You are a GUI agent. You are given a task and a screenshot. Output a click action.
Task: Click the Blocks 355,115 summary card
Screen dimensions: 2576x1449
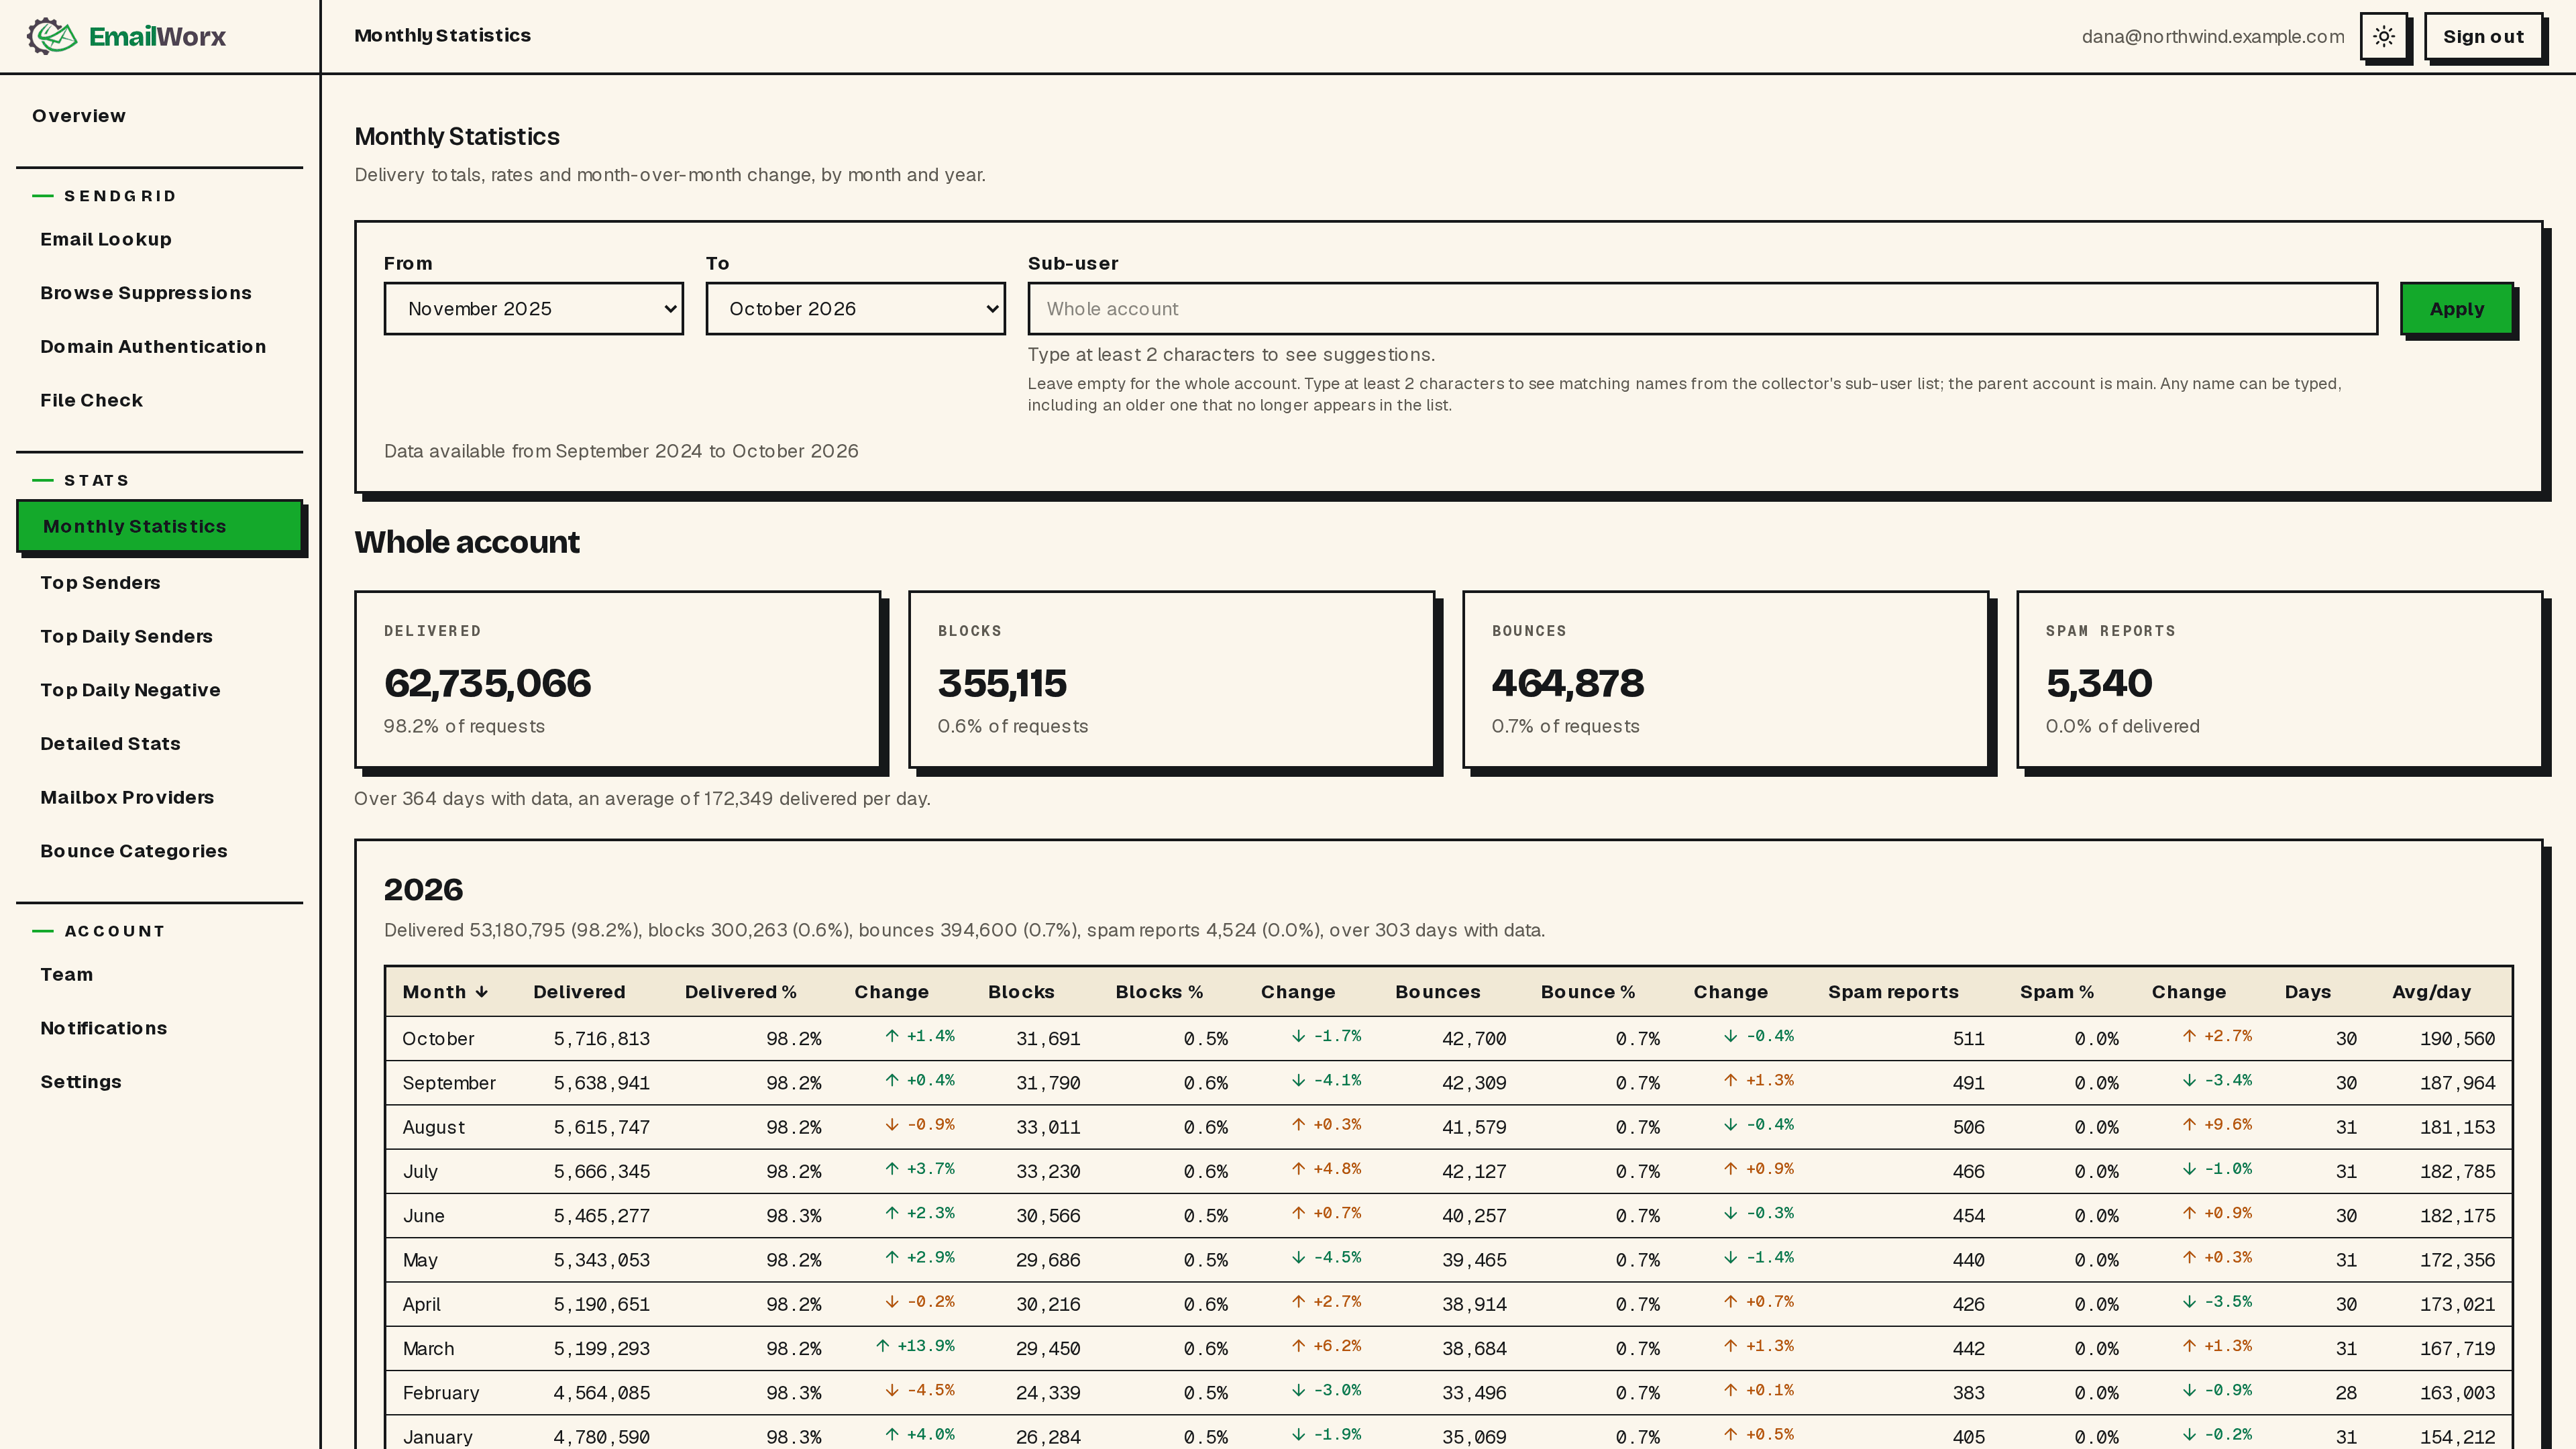(1172, 680)
